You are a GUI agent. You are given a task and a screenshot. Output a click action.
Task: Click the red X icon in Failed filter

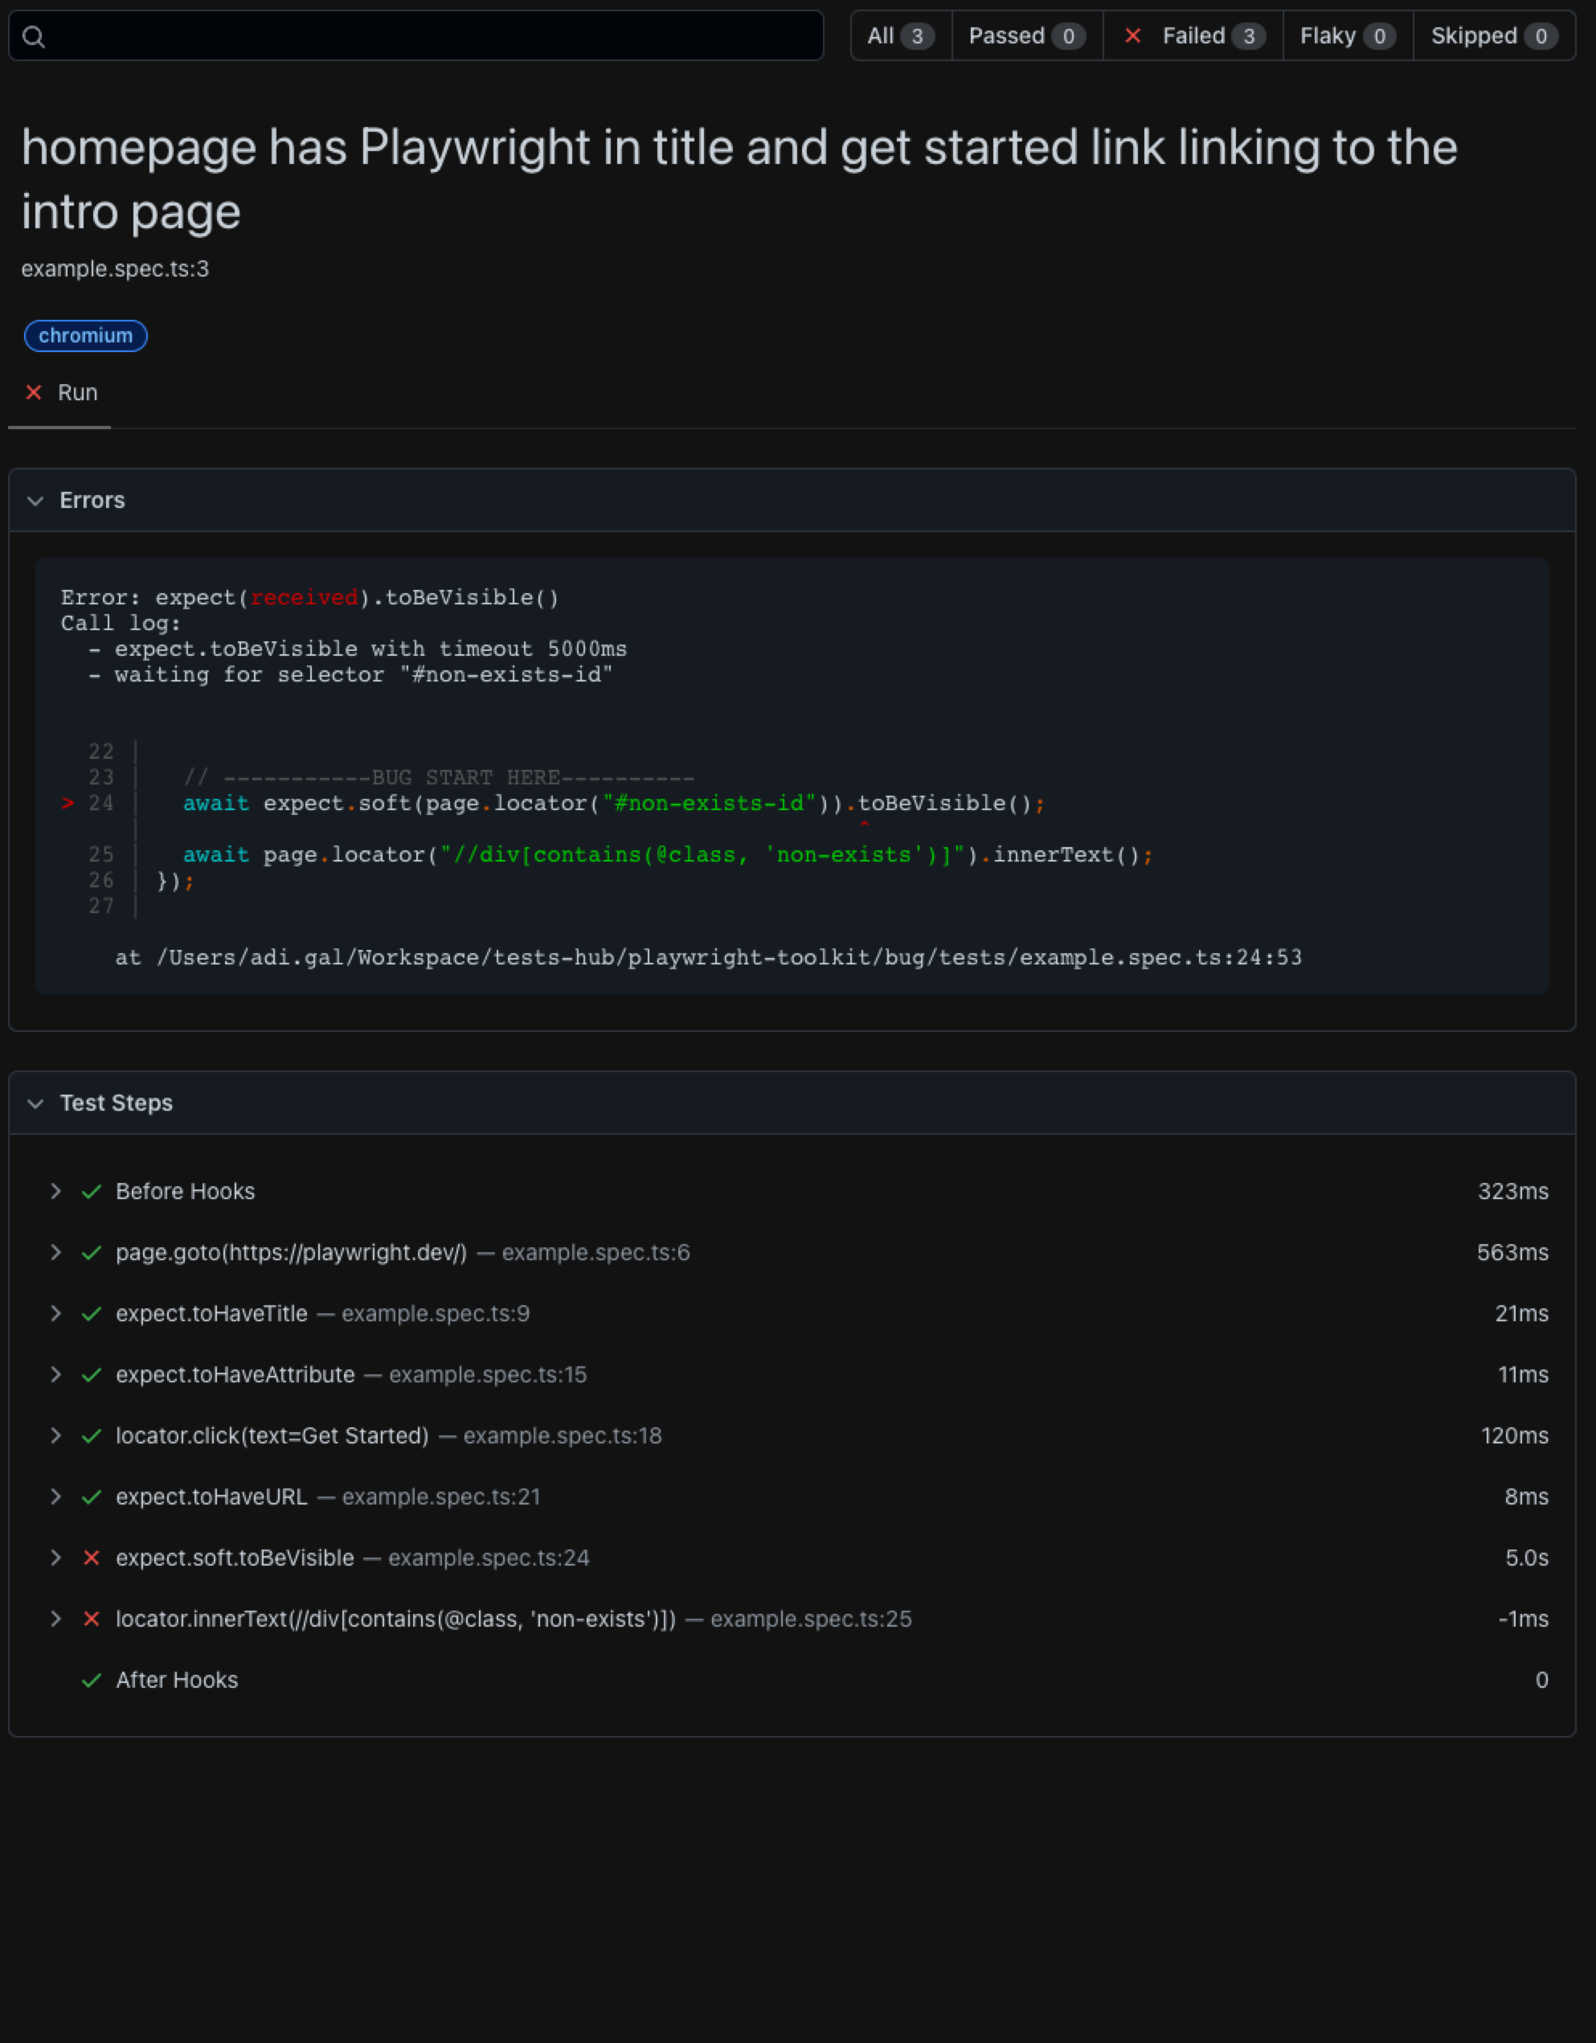[1133, 35]
